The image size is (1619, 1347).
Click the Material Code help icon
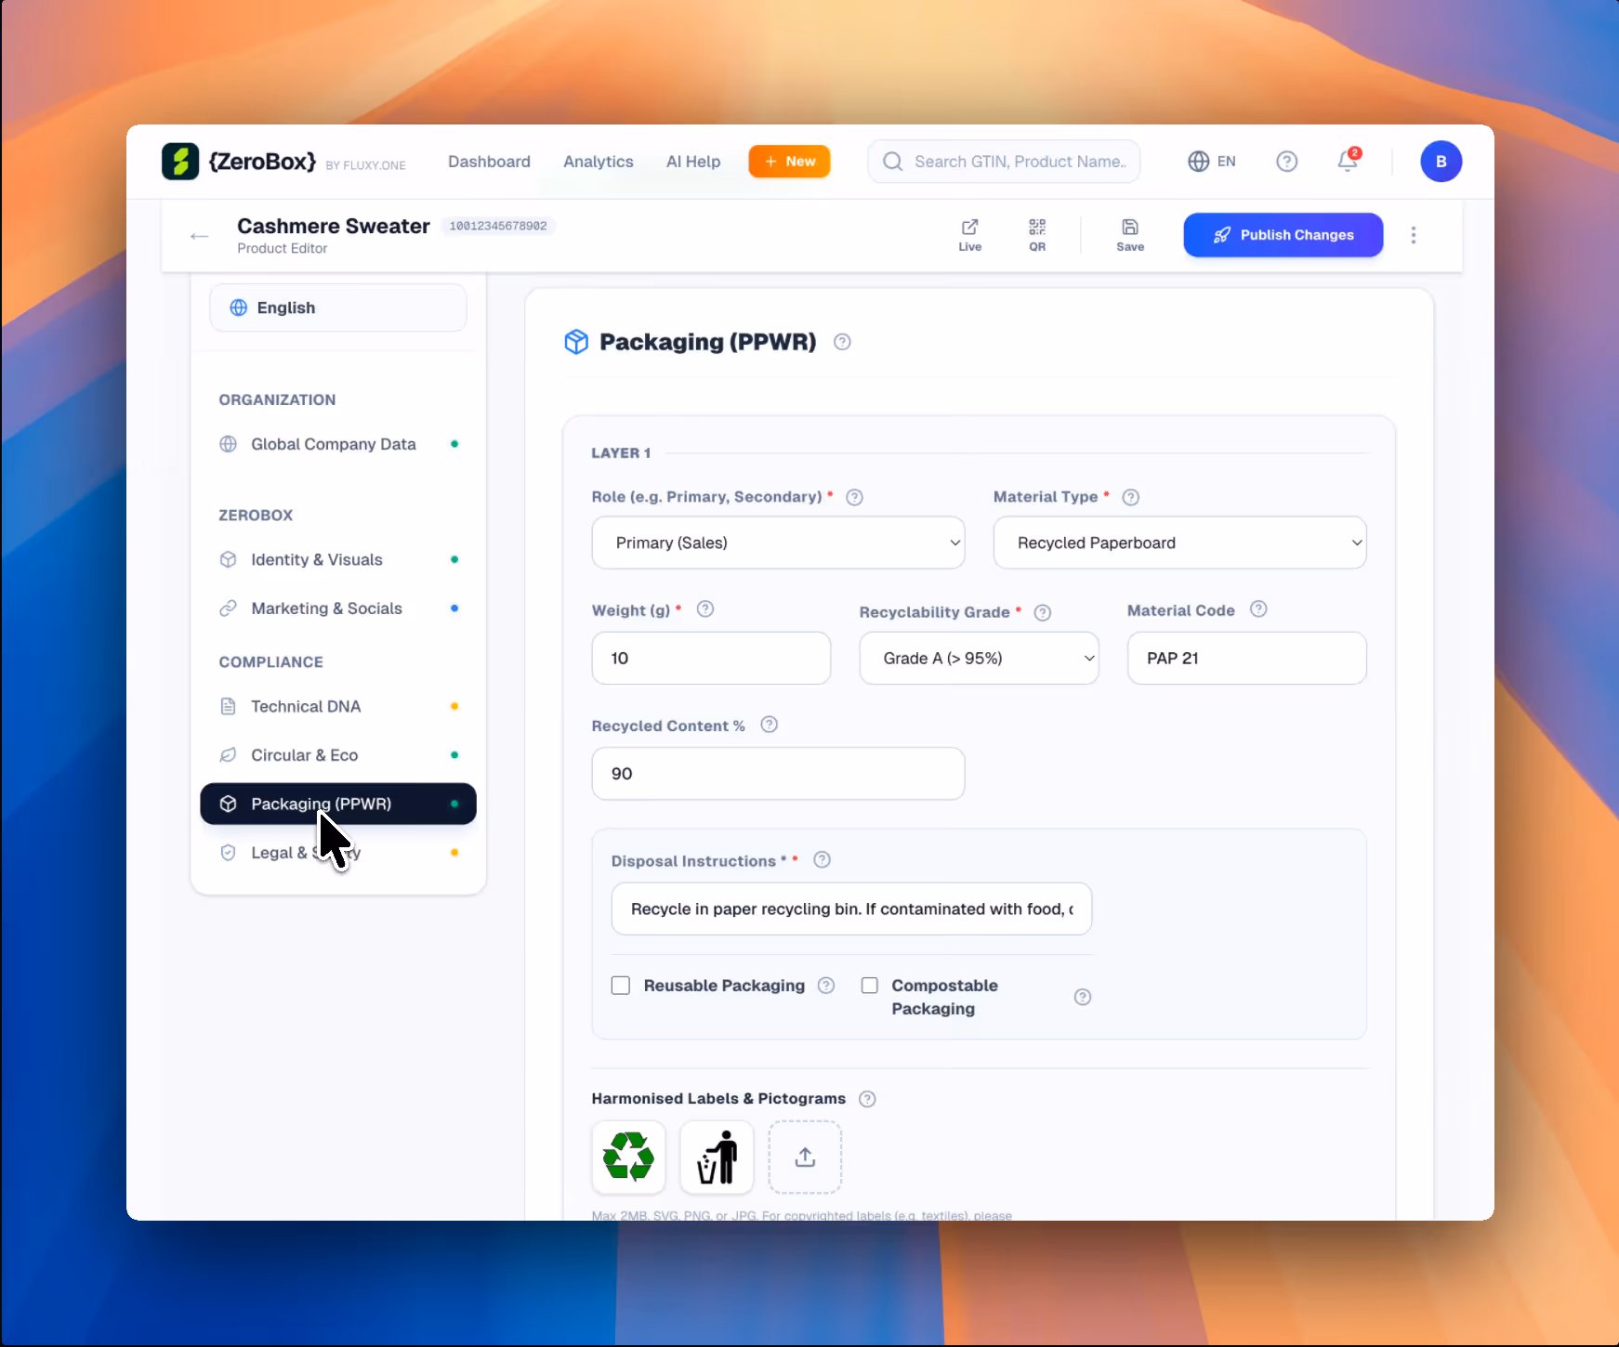[x=1258, y=609]
